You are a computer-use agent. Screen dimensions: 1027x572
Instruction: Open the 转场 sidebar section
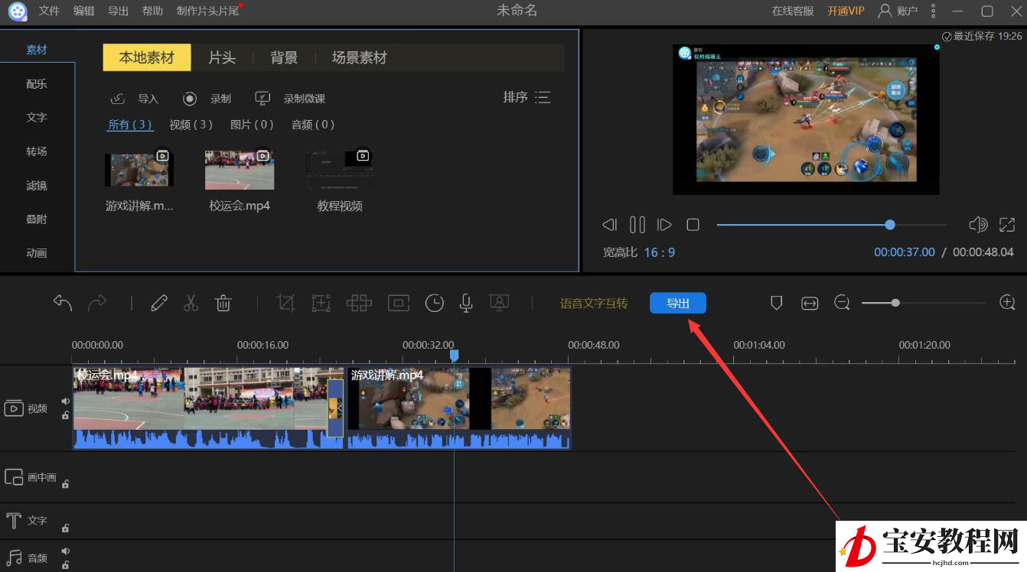[37, 151]
